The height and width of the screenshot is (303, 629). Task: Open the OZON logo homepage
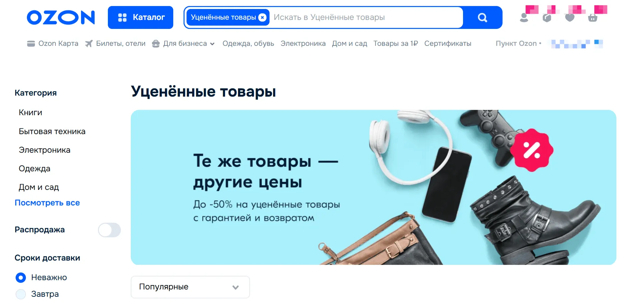(x=61, y=17)
